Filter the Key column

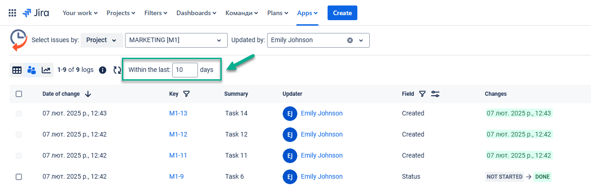(186, 94)
